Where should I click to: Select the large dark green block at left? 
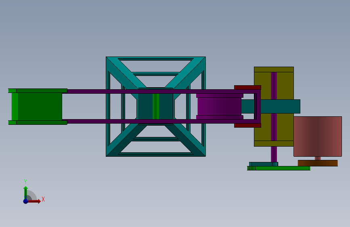tap(40, 107)
